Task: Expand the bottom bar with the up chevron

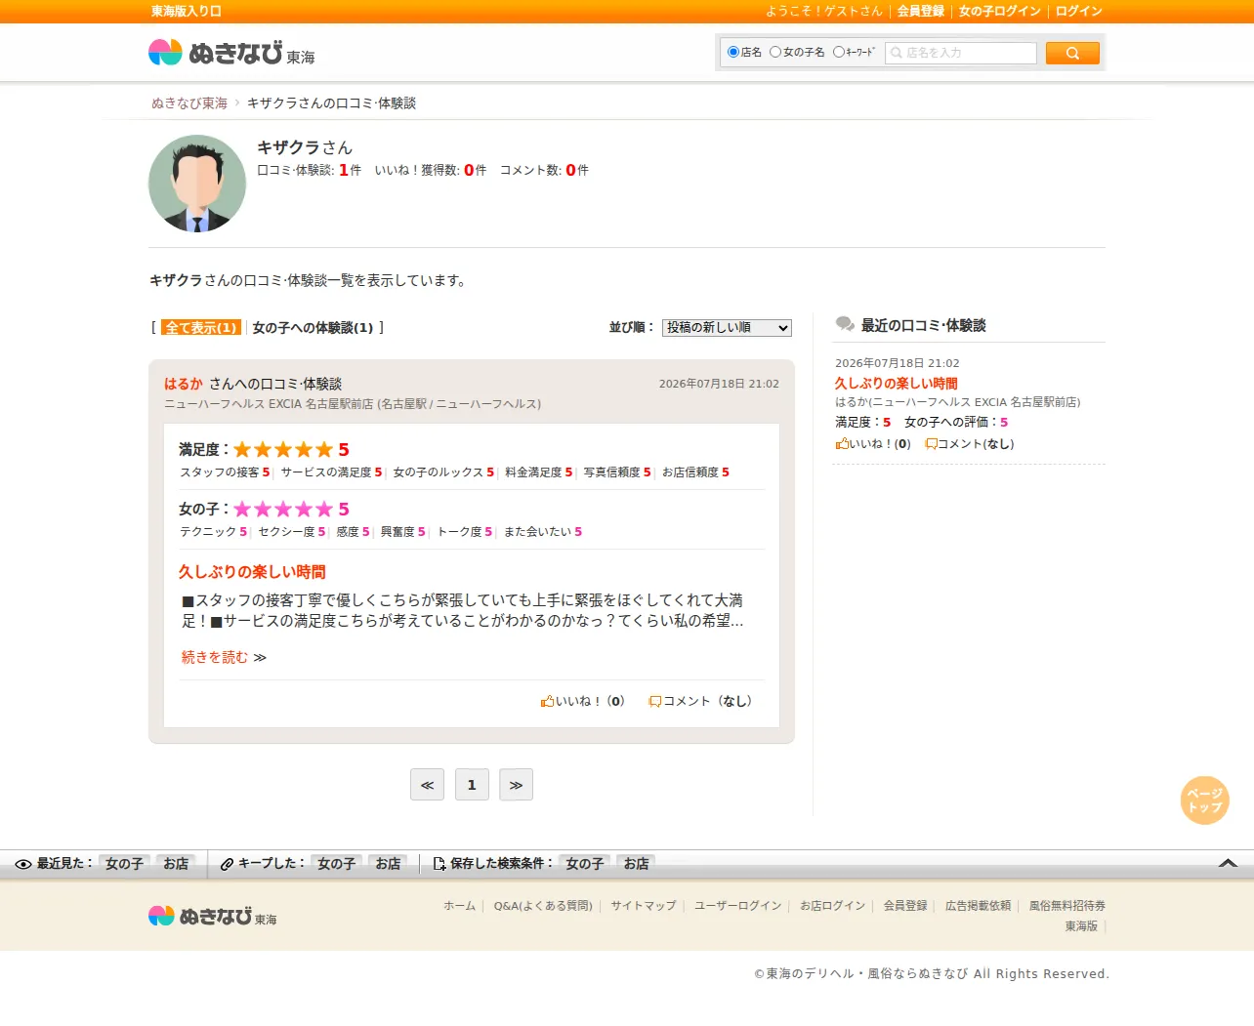Action: pos(1228,863)
